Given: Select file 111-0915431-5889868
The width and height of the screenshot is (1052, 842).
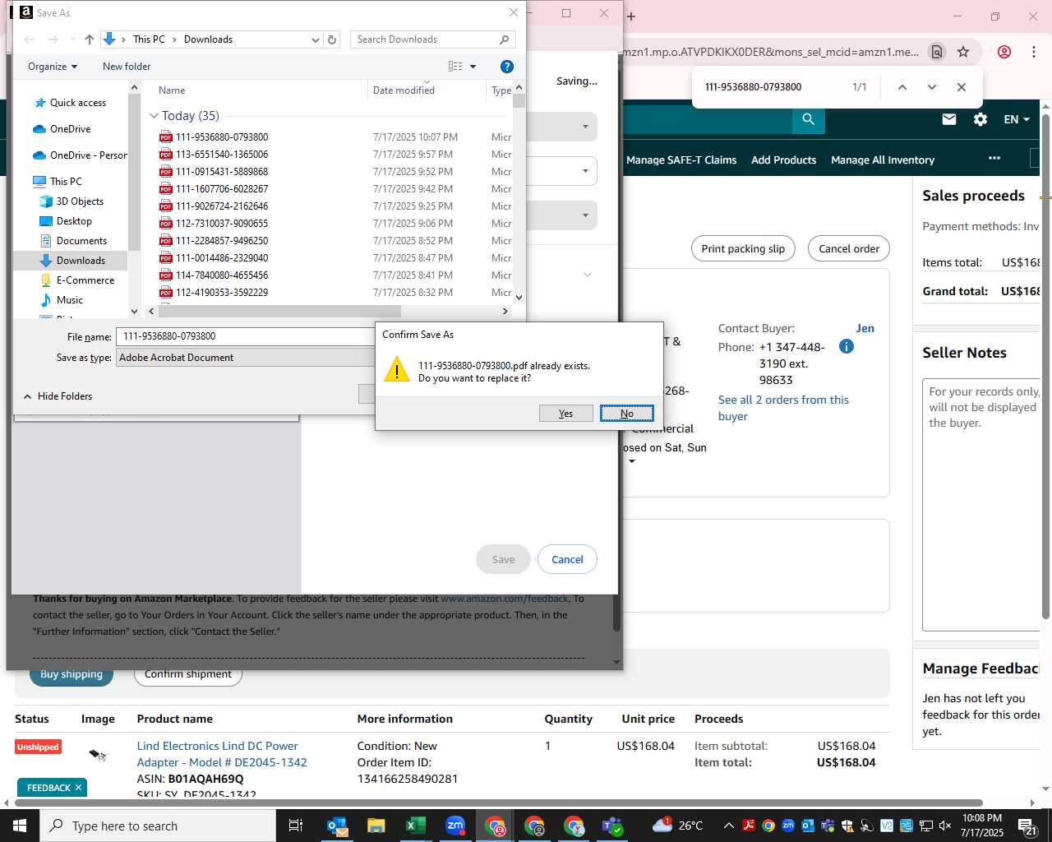Looking at the screenshot, I should (x=222, y=172).
